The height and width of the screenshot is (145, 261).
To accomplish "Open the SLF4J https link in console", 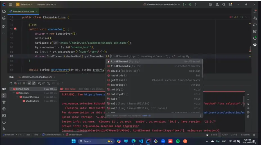I will pyautogui.click(x=95, y=94).
